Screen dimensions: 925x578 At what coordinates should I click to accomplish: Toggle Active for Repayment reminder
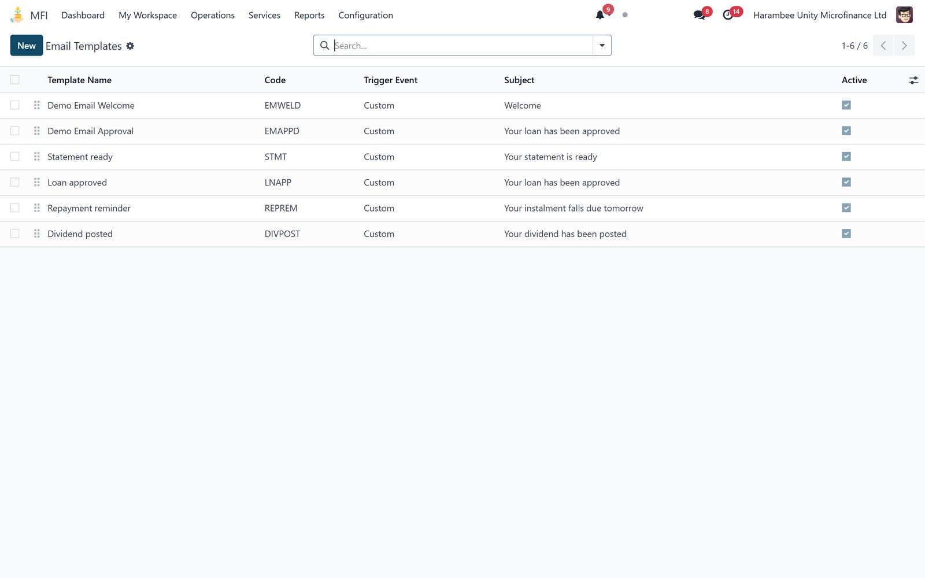click(x=846, y=208)
